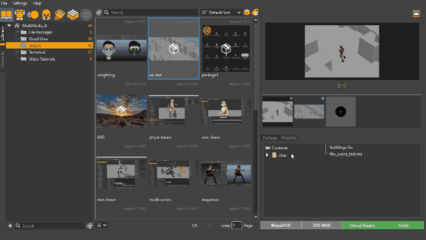Viewport: 426px width, 240px height.
Task: Click the greyed-out overlapping circles icon
Action: point(86,14)
